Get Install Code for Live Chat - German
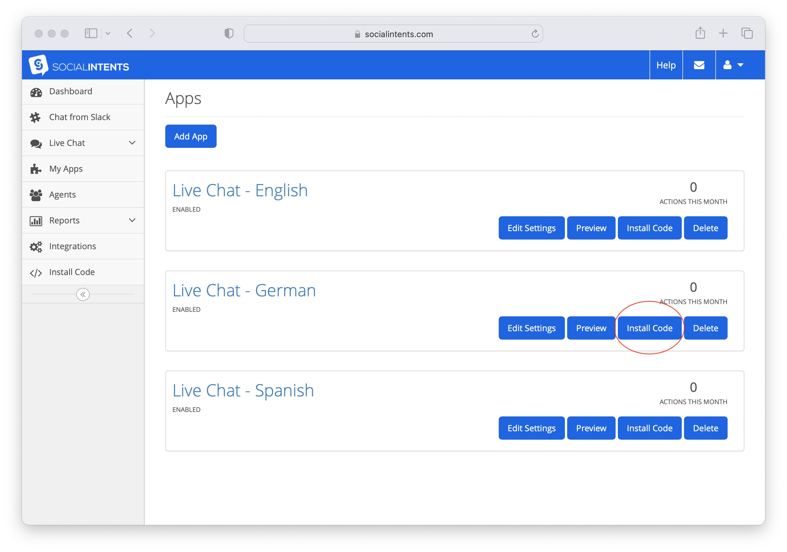 [649, 328]
